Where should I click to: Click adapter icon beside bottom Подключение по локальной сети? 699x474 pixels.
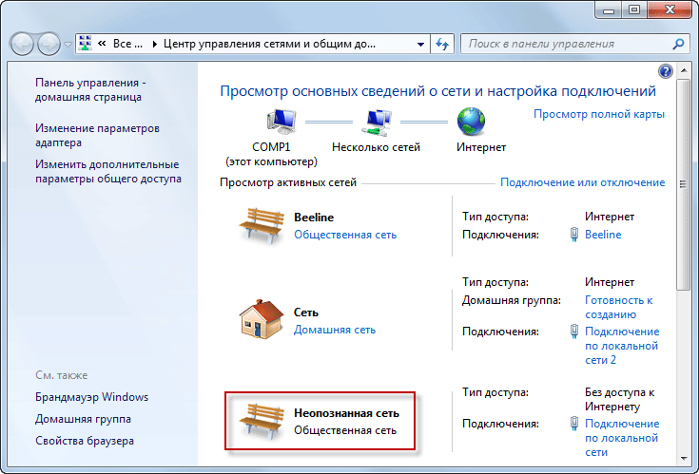click(574, 424)
